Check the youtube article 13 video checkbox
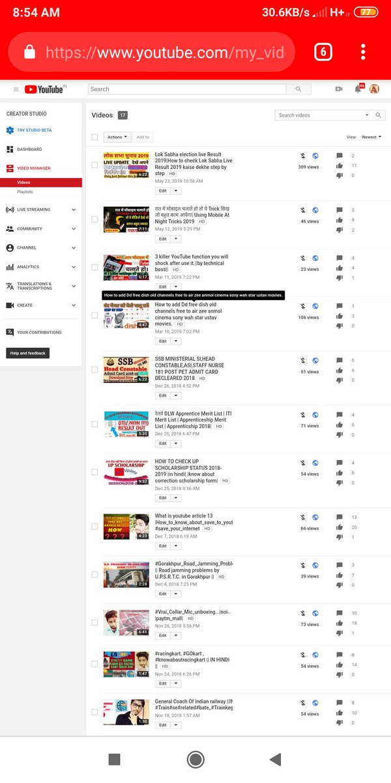The width and height of the screenshot is (391, 783). point(94,527)
